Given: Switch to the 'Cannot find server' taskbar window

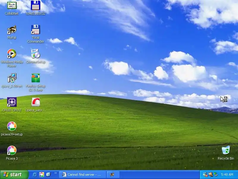Looking at the screenshot, I should click(x=83, y=175).
